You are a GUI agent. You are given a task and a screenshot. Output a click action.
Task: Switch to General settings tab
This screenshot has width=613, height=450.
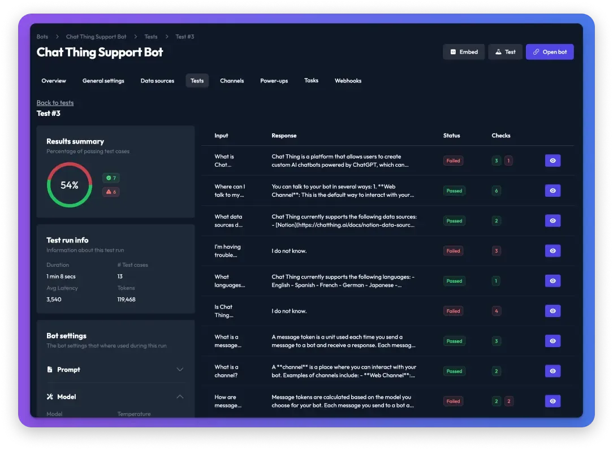(x=103, y=81)
